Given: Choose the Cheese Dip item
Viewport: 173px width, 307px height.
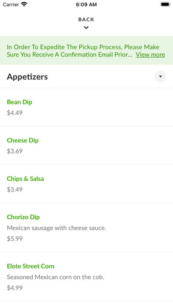Looking at the screenshot, I should (x=86, y=146).
